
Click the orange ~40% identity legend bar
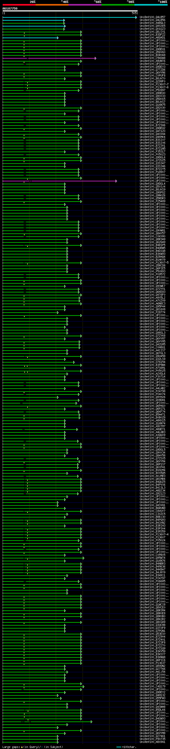point(52,5)
